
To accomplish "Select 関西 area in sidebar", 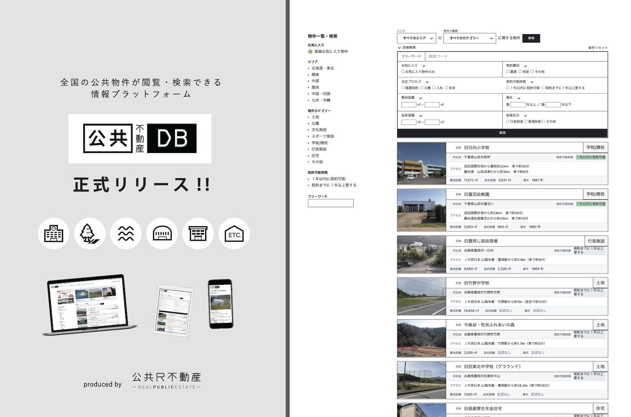I will (x=315, y=88).
